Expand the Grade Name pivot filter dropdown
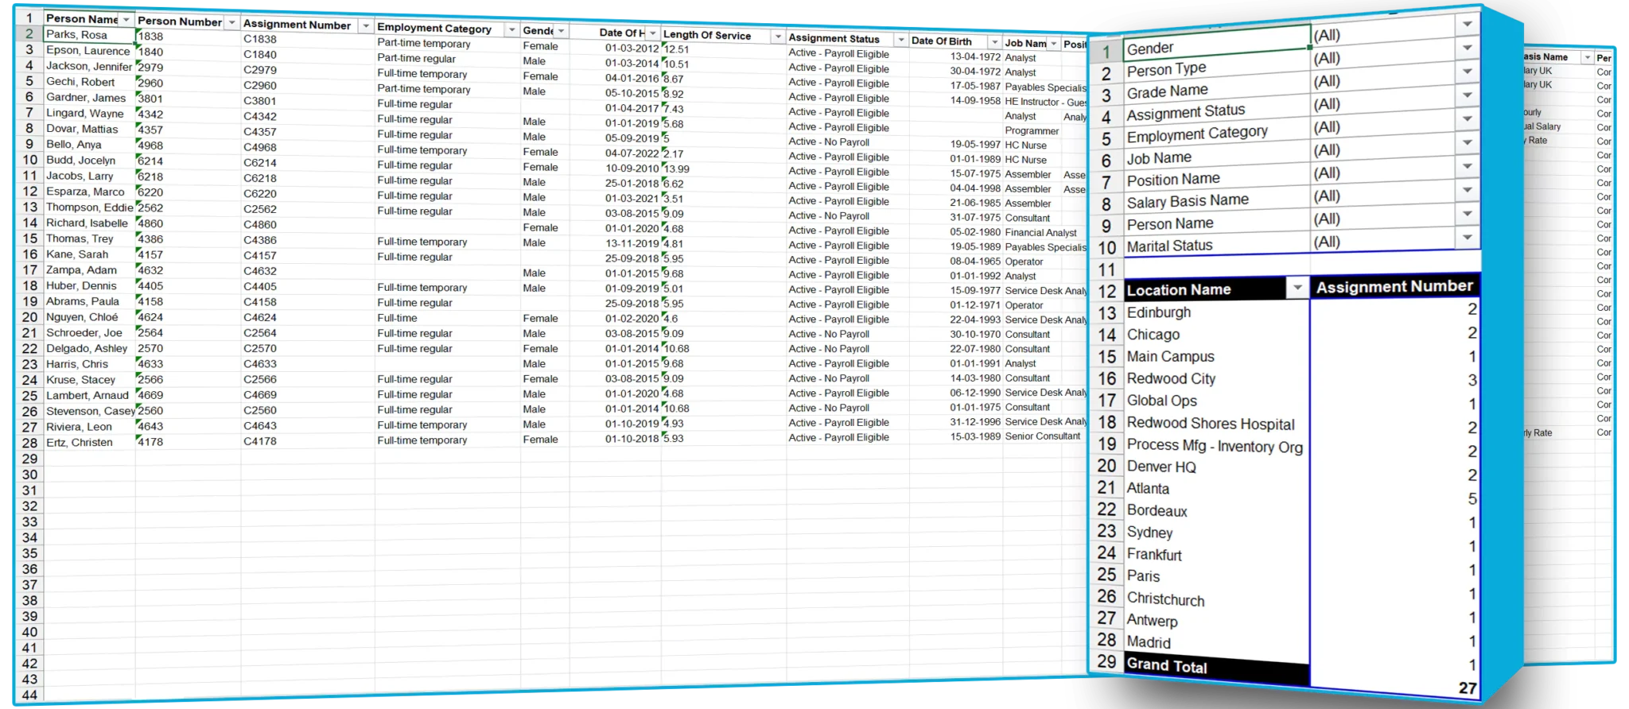This screenshot has width=1629, height=709. (1467, 72)
